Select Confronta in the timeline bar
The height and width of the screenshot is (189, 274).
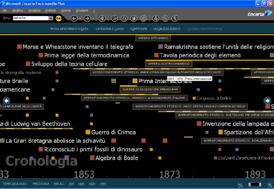click(x=139, y=29)
